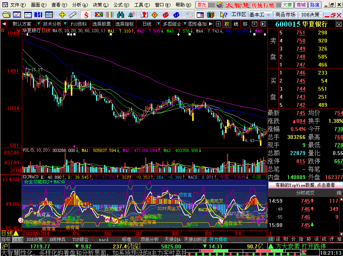The height and width of the screenshot is (256, 343).
Task: Click the traffic light signal icon
Action: pos(99,15)
